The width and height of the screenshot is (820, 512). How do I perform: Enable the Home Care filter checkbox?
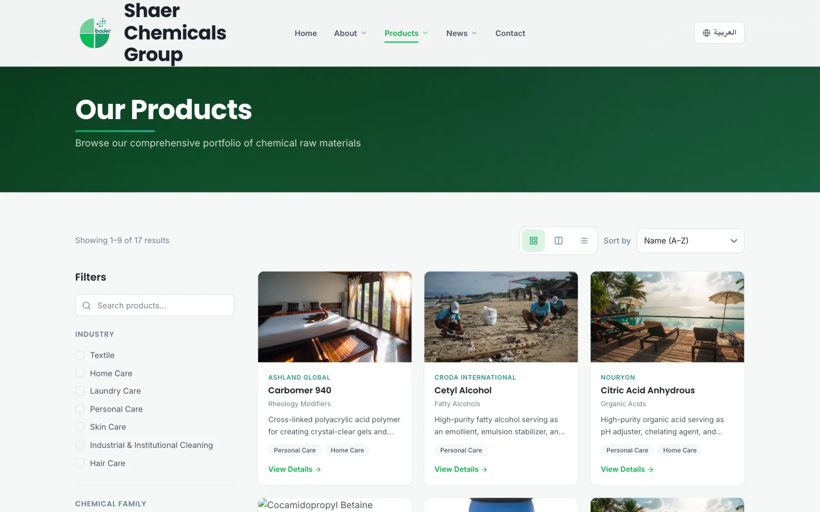[80, 373]
